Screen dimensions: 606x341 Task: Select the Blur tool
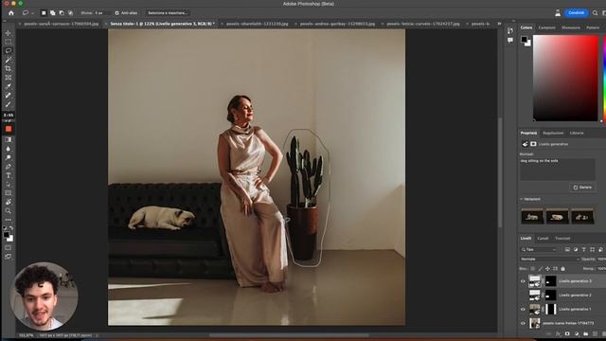(x=9, y=149)
